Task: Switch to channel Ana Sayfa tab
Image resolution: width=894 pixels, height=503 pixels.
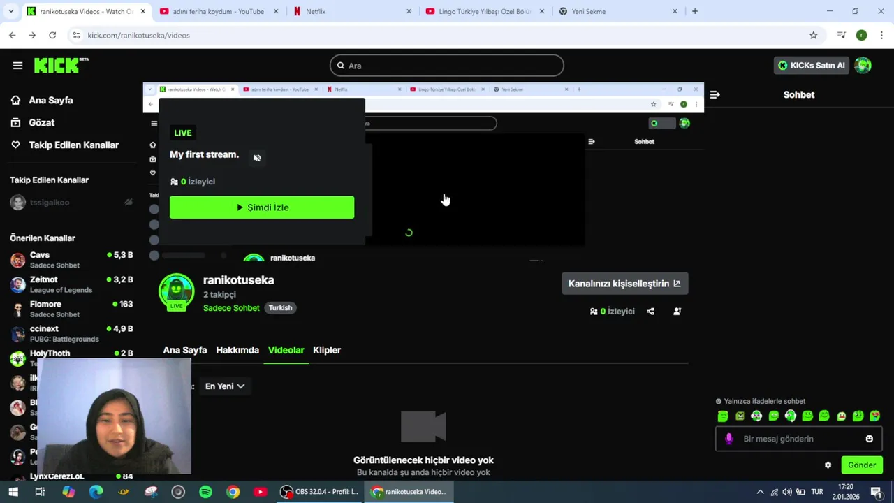Action: [185, 350]
